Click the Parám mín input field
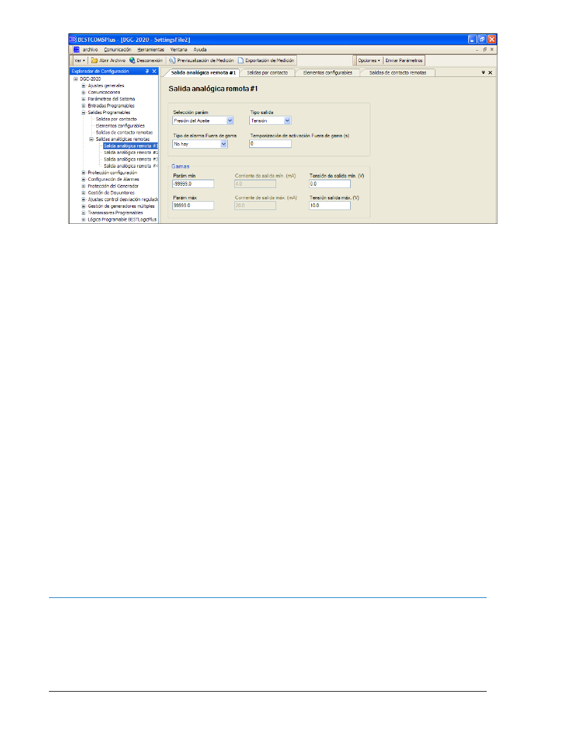569x737 pixels. (x=193, y=184)
